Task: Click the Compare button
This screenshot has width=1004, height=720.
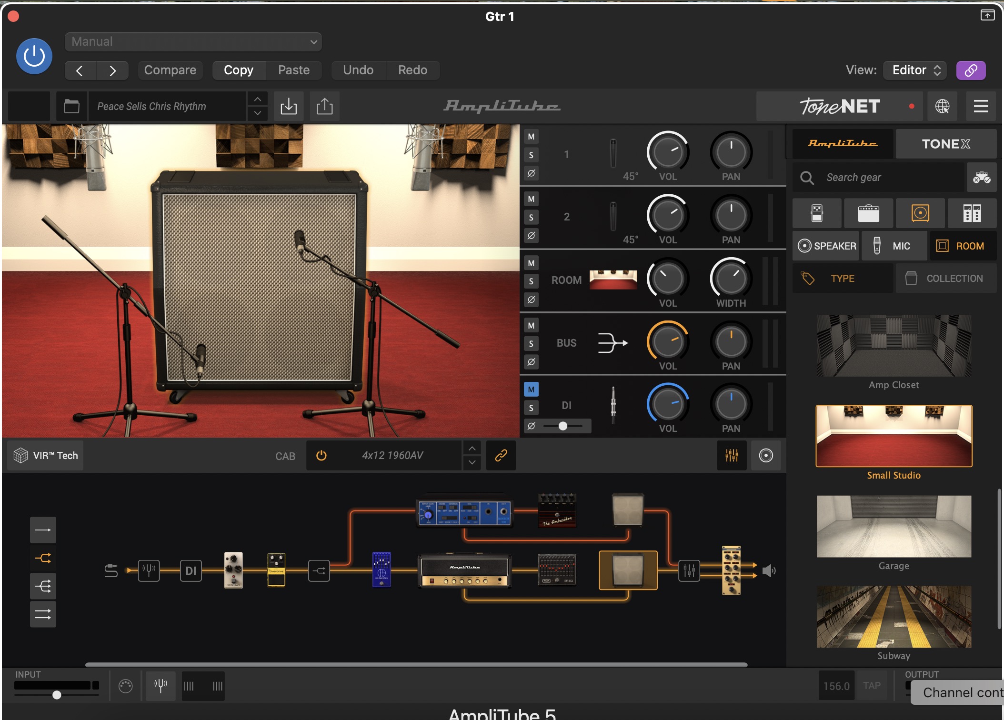Action: (170, 70)
